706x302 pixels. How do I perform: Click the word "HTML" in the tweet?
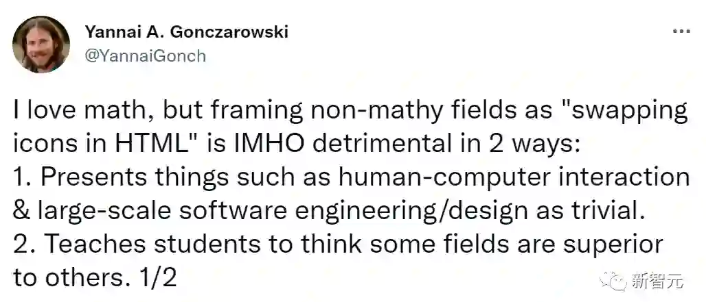(x=177, y=143)
